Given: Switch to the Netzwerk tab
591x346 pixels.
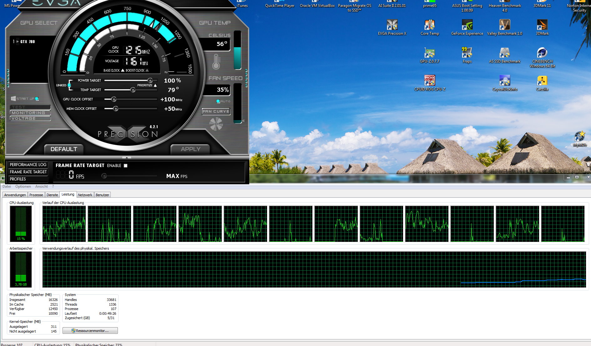Looking at the screenshot, I should (x=85, y=195).
